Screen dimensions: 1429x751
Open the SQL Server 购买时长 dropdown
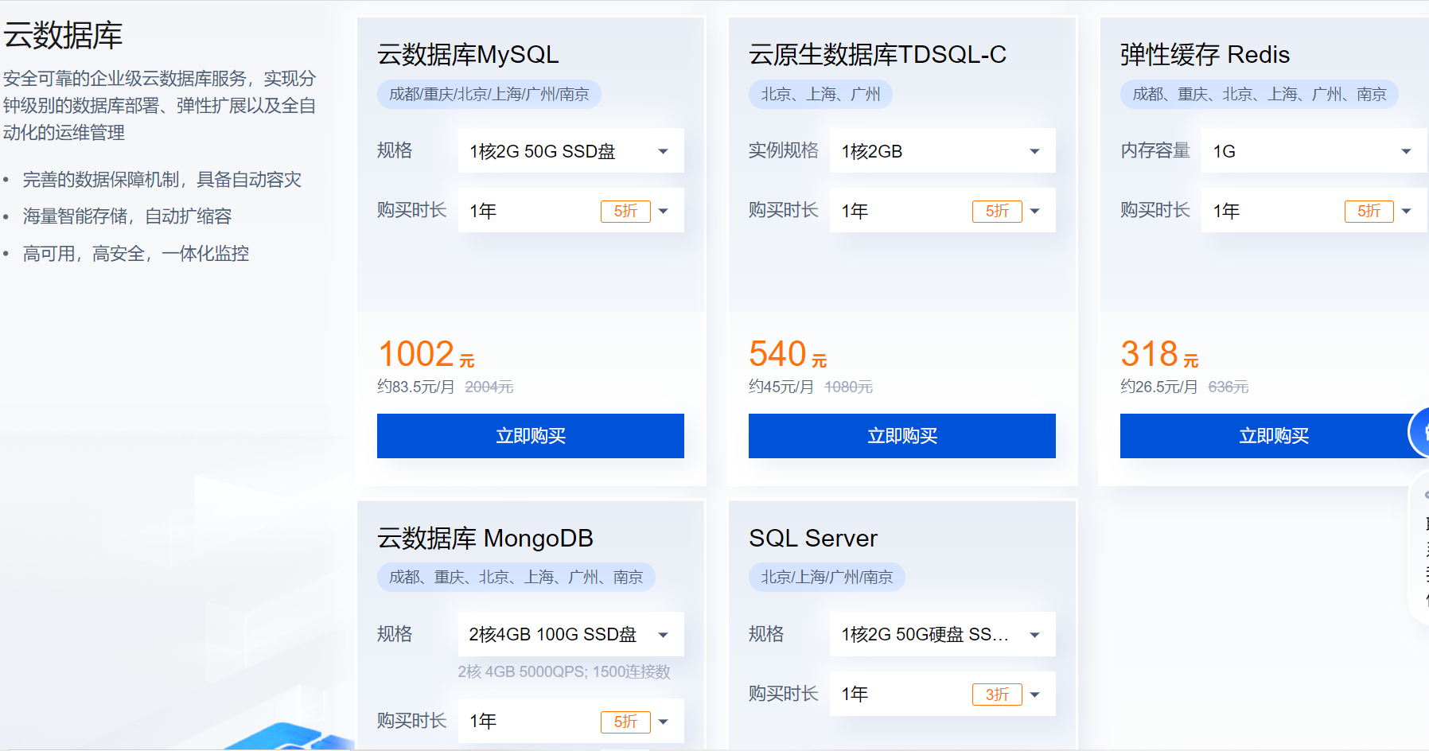click(942, 694)
